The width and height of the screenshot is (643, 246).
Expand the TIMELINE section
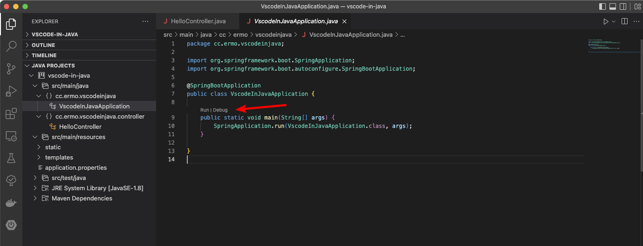pos(89,55)
